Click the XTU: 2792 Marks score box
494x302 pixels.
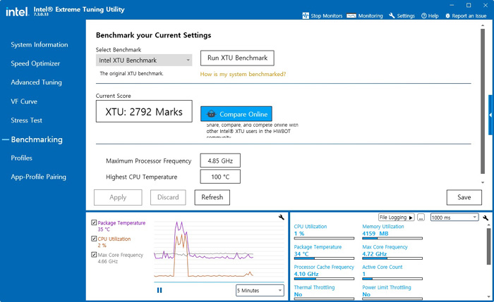coord(144,111)
